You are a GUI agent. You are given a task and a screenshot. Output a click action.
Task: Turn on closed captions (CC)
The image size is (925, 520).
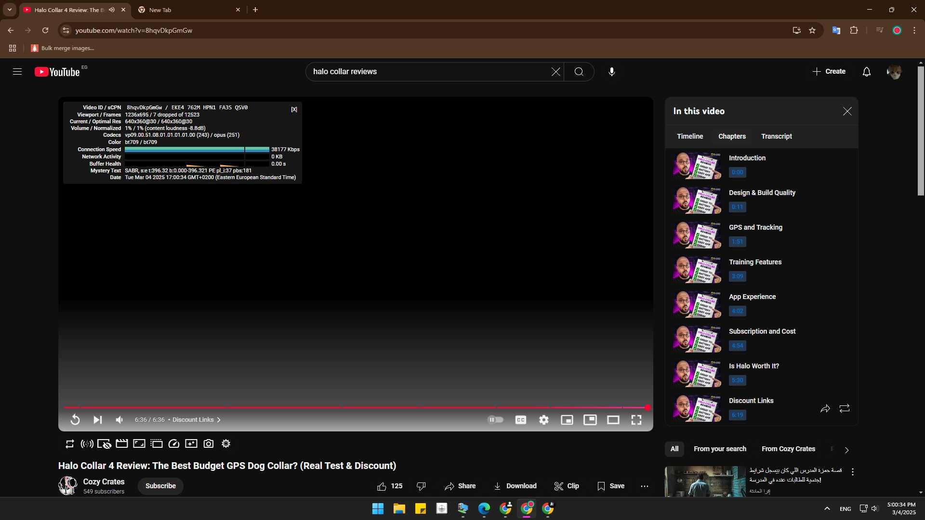tap(521, 420)
